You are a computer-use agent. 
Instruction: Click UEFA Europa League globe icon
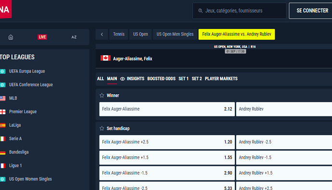pyautogui.click(x=2, y=71)
